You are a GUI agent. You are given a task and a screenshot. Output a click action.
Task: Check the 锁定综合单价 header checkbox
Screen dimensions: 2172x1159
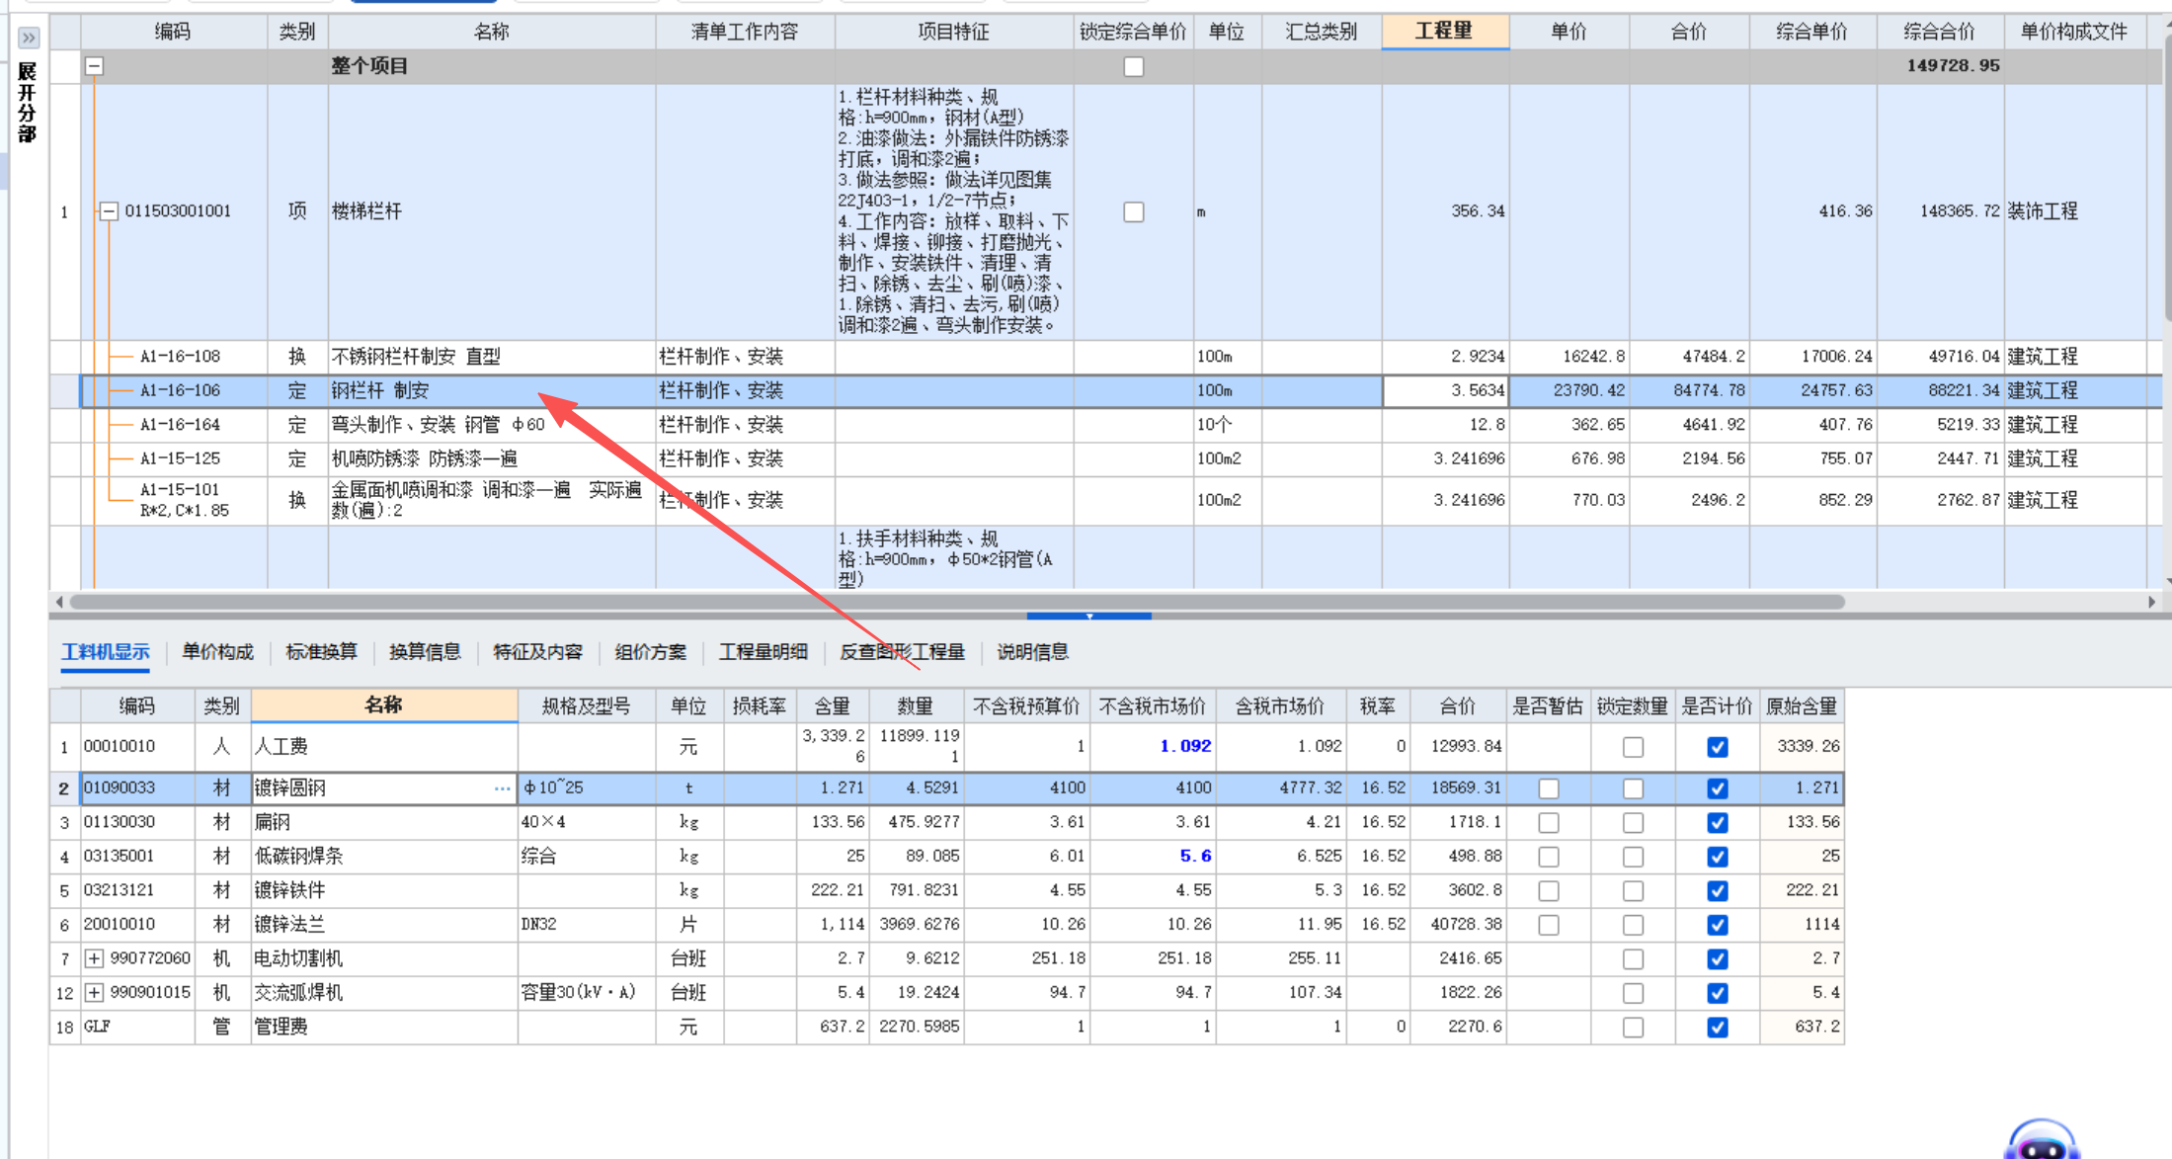point(1133,66)
